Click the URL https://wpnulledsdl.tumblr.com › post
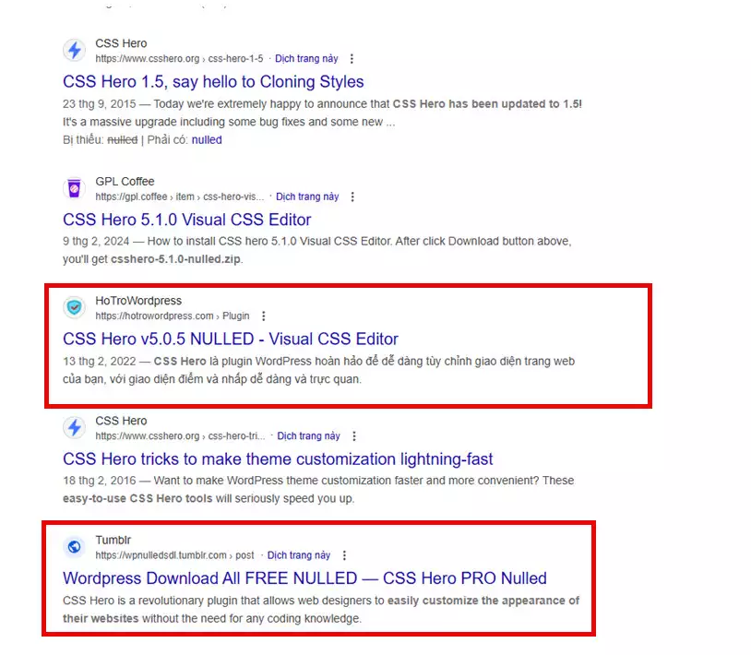The width and height of the screenshot is (751, 655). 174,555
